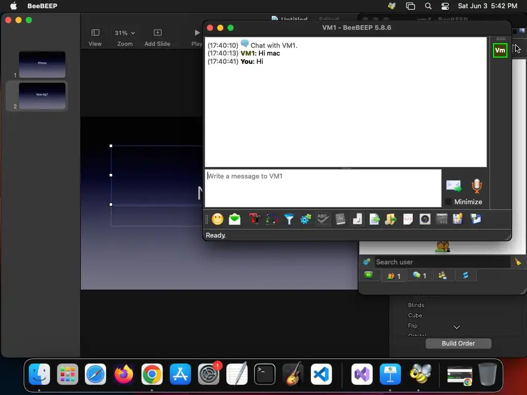
Task: Check the Minimize checkbox
Action: click(x=448, y=202)
